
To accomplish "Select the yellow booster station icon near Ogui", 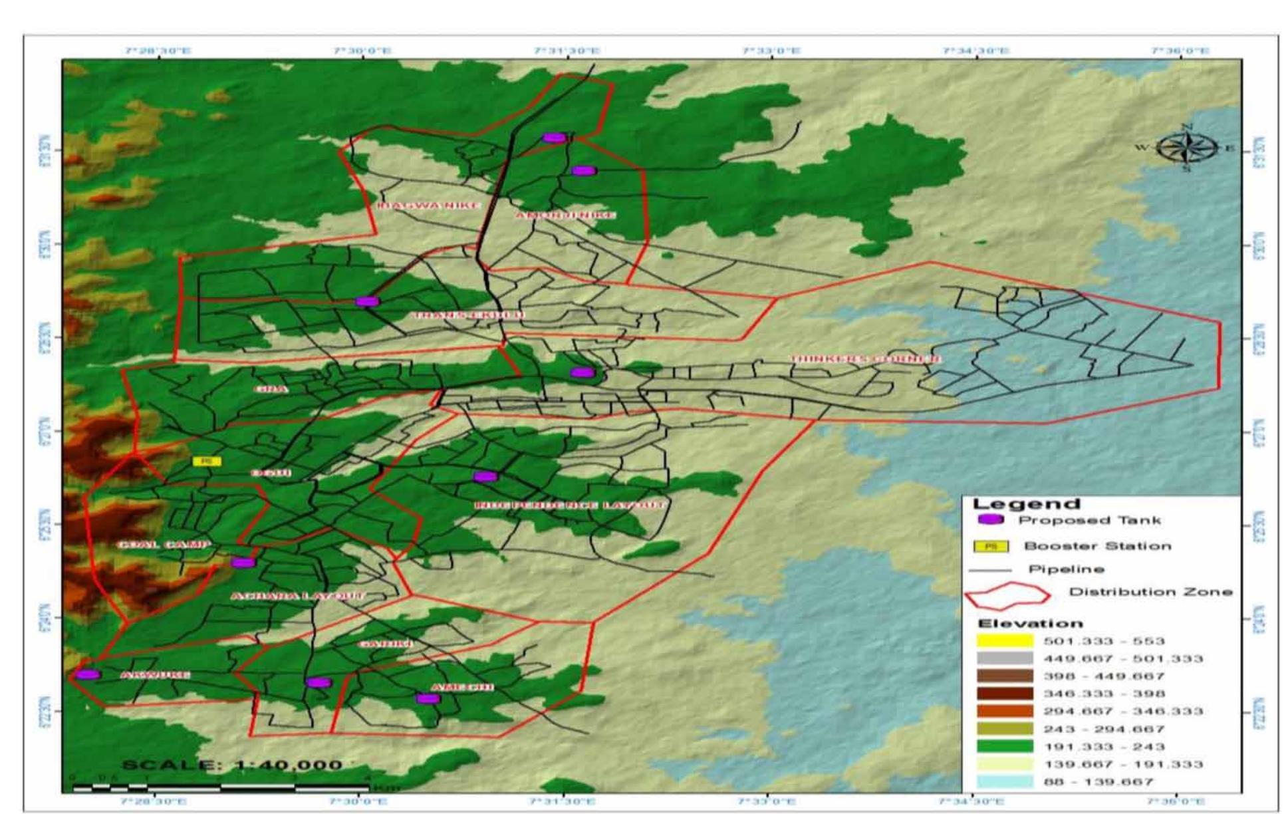I will pos(207,460).
